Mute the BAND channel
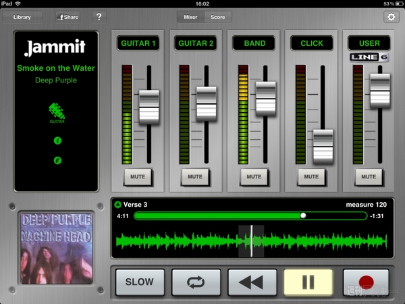The height and width of the screenshot is (304, 405). [x=254, y=177]
